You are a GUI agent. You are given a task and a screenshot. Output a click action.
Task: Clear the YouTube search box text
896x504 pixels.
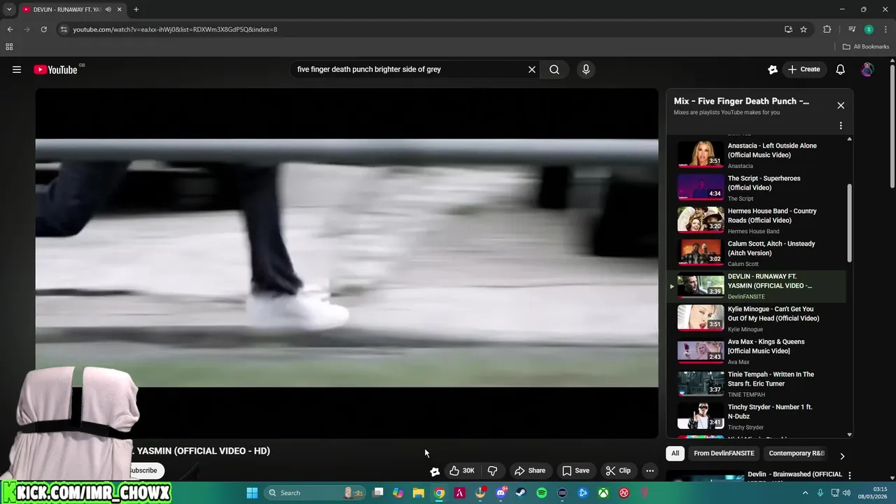click(532, 69)
